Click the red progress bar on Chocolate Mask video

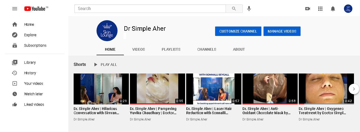(x=270, y=104)
